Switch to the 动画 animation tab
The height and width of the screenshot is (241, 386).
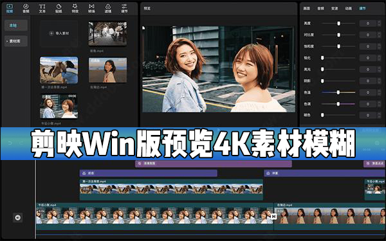coord(348,8)
